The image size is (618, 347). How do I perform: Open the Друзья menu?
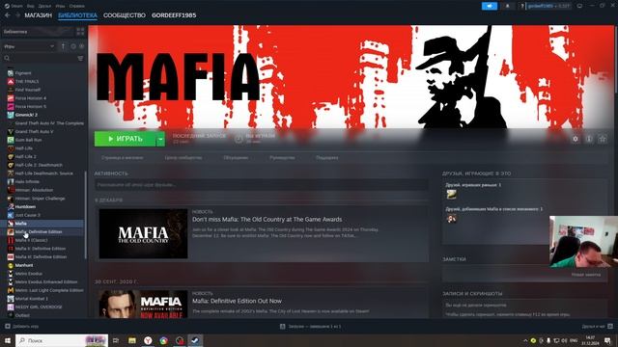pos(44,6)
